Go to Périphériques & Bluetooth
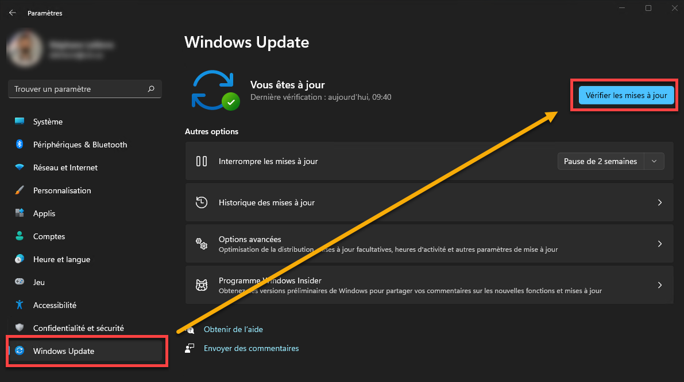This screenshot has height=382, width=684. point(85,145)
